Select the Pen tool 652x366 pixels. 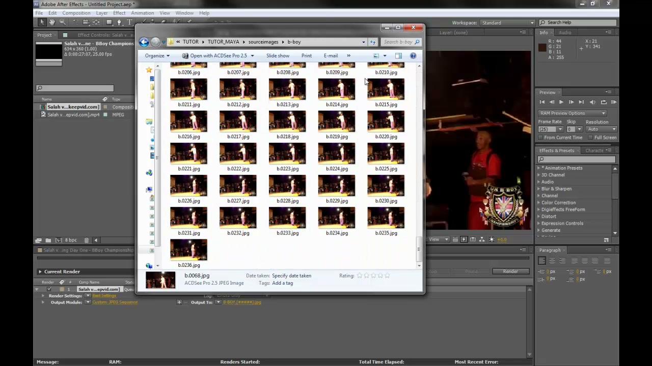point(119,22)
